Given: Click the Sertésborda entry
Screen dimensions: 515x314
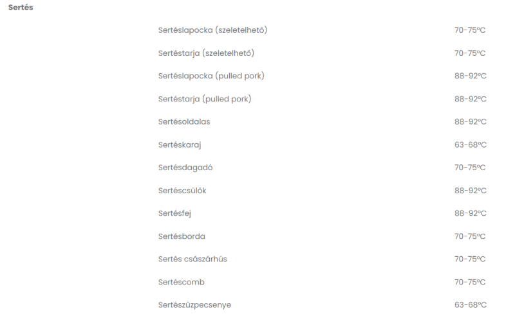Looking at the screenshot, I should 182,236.
